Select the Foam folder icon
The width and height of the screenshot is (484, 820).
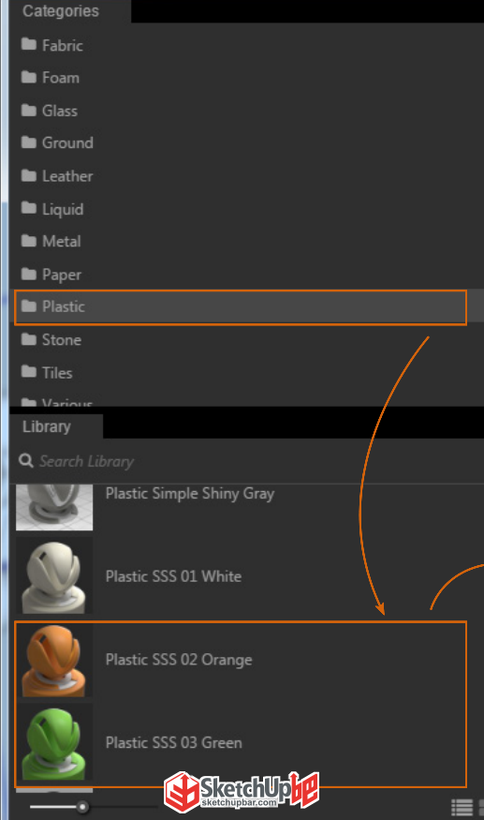click(29, 78)
